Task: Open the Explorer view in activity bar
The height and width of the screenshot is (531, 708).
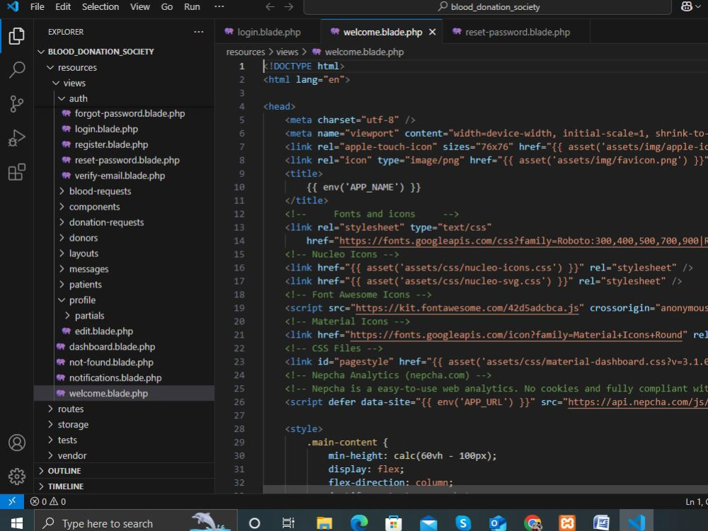Action: (x=17, y=35)
